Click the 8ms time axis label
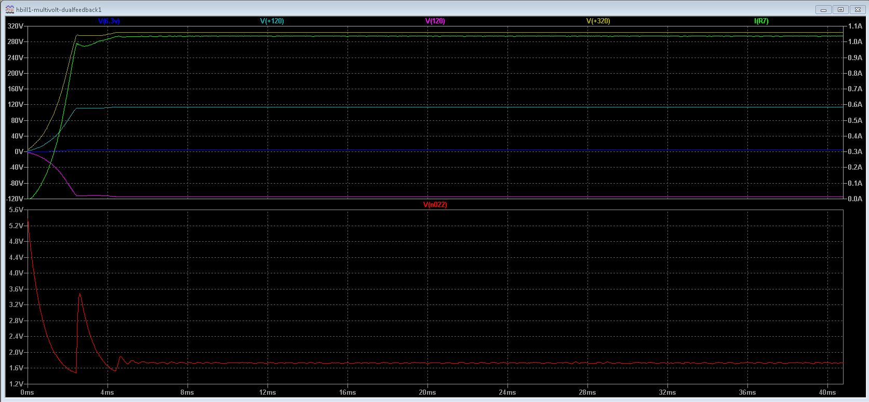The height and width of the screenshot is (402, 869). point(188,393)
